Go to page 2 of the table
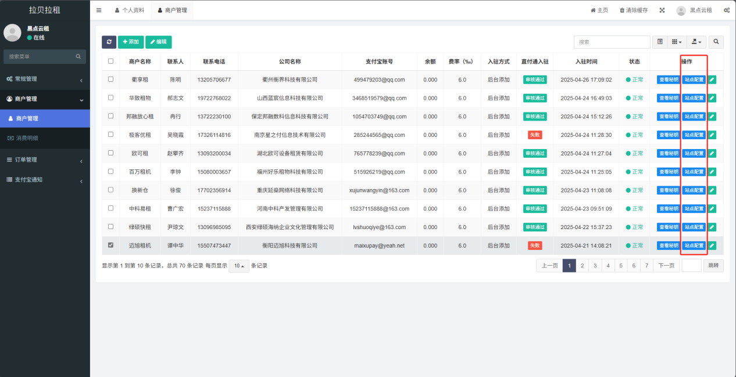 click(x=582, y=266)
